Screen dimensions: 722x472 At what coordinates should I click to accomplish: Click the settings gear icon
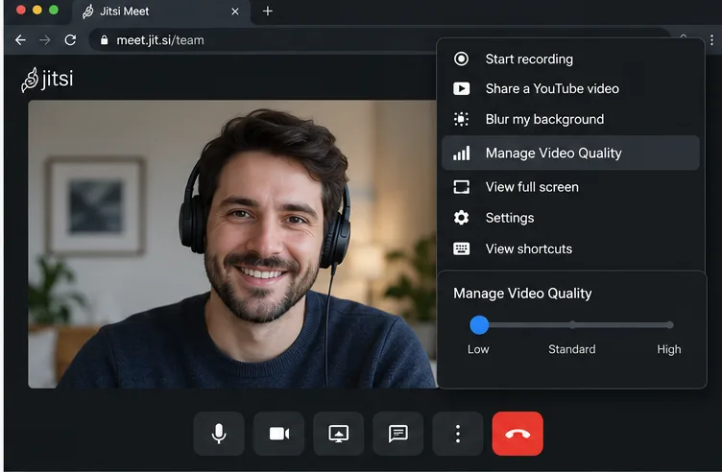(x=461, y=218)
